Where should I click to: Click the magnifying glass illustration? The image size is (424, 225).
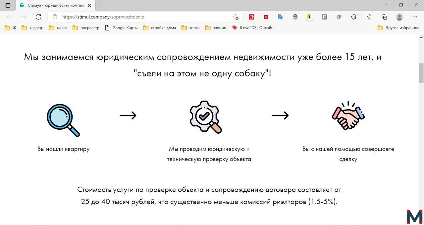pos(63,120)
